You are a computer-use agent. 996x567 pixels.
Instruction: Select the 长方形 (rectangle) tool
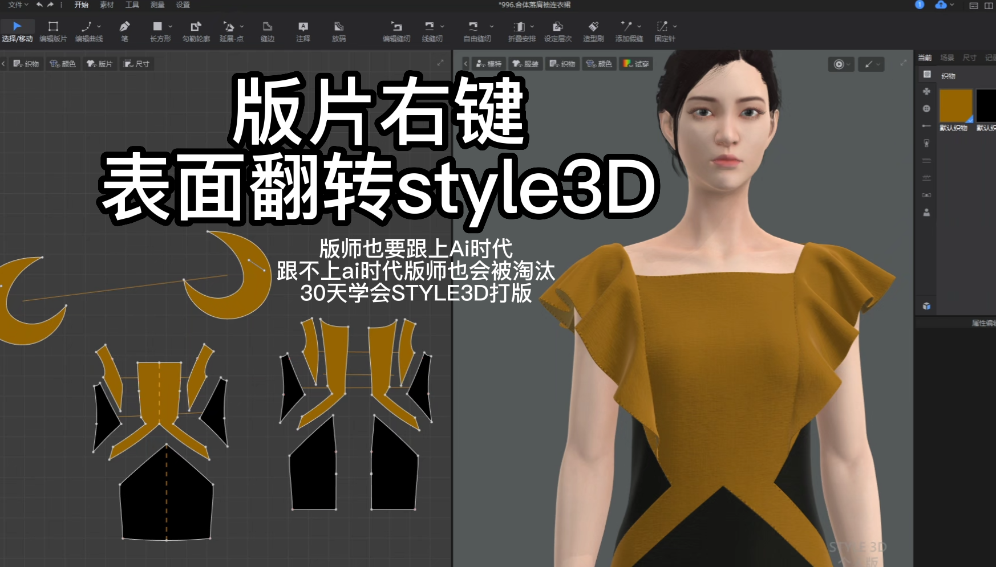click(160, 31)
